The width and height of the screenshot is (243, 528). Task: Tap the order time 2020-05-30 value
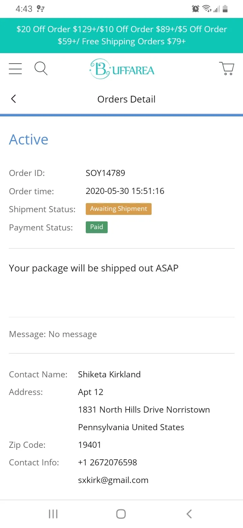[x=125, y=191]
